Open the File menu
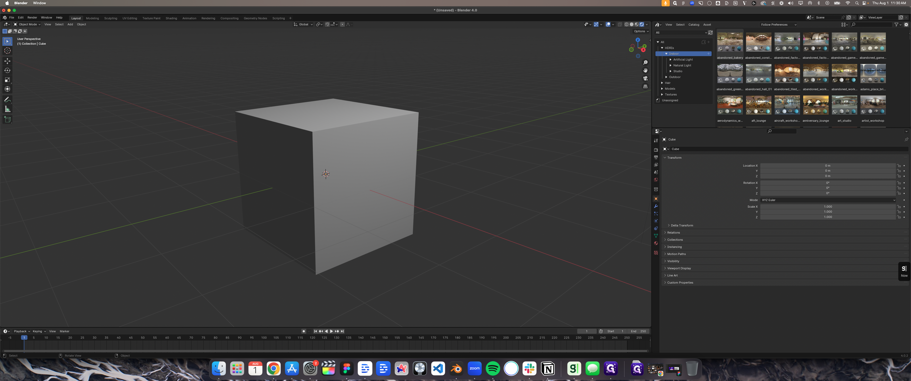The height and width of the screenshot is (381, 911). 12,17
